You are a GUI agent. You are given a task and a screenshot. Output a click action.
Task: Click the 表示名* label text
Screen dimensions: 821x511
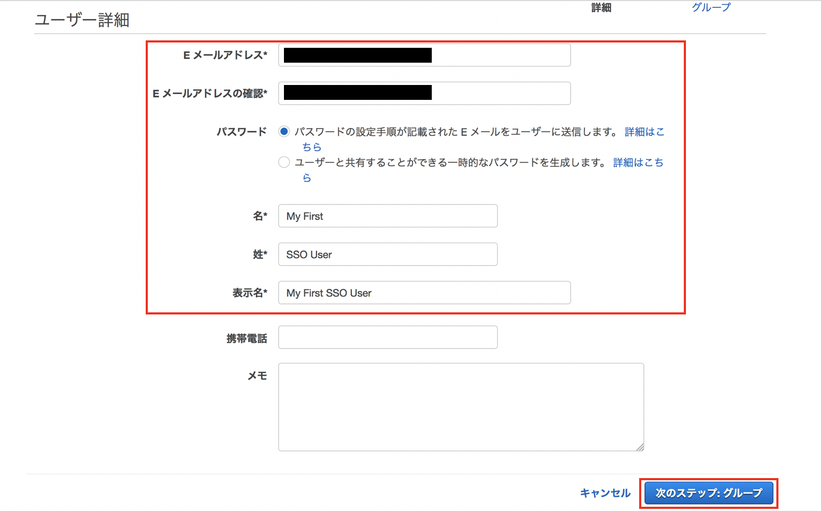click(250, 293)
